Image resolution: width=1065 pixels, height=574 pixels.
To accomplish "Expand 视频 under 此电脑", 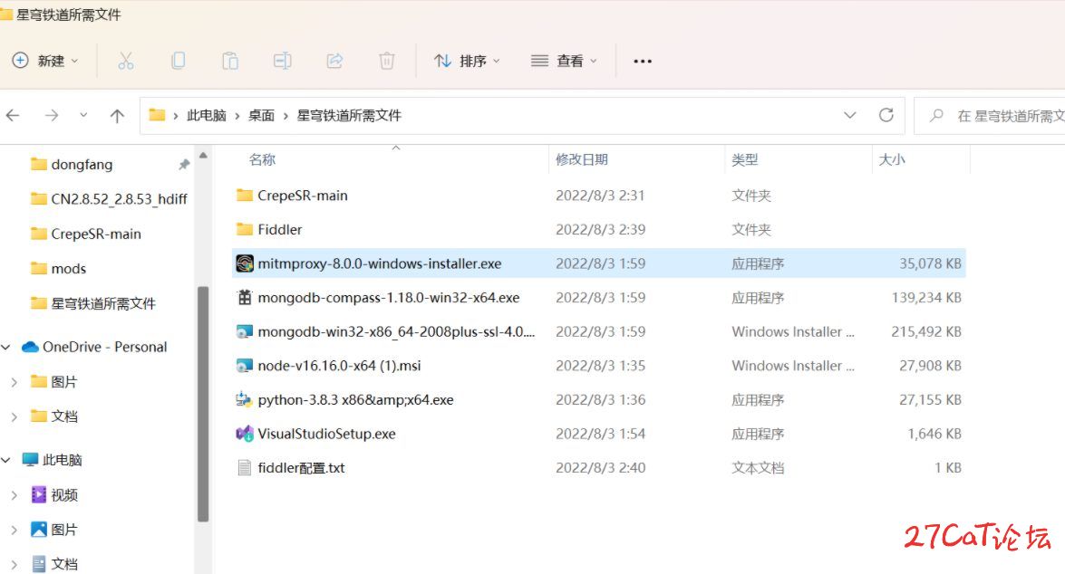I will [x=15, y=495].
